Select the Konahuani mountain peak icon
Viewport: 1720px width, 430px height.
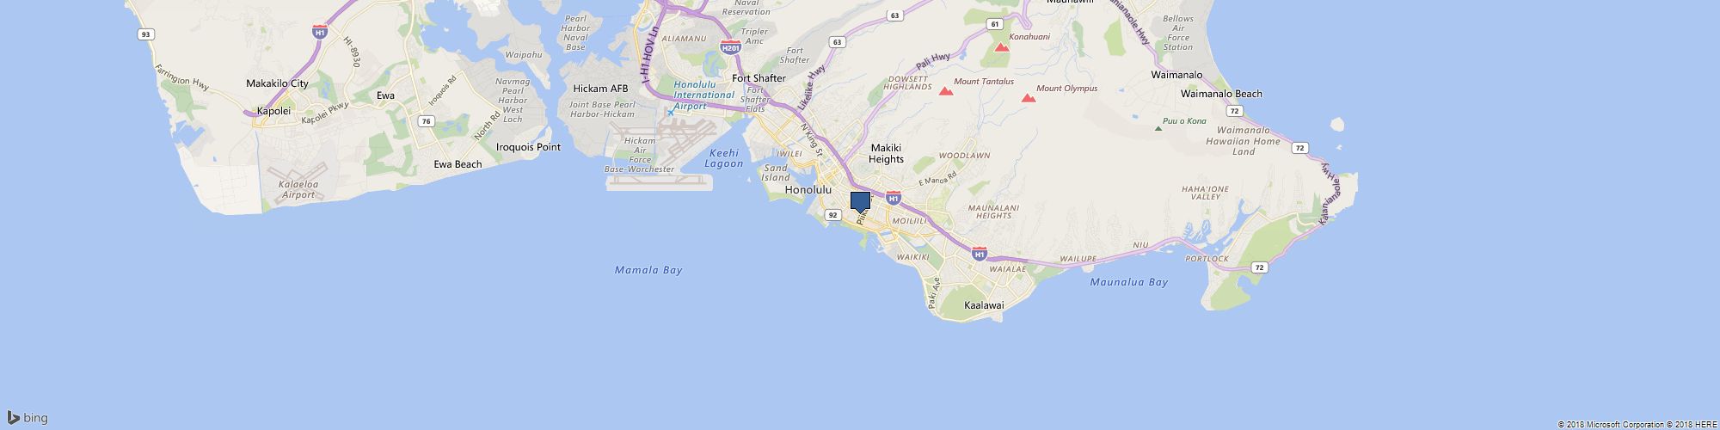pyautogui.click(x=1001, y=47)
